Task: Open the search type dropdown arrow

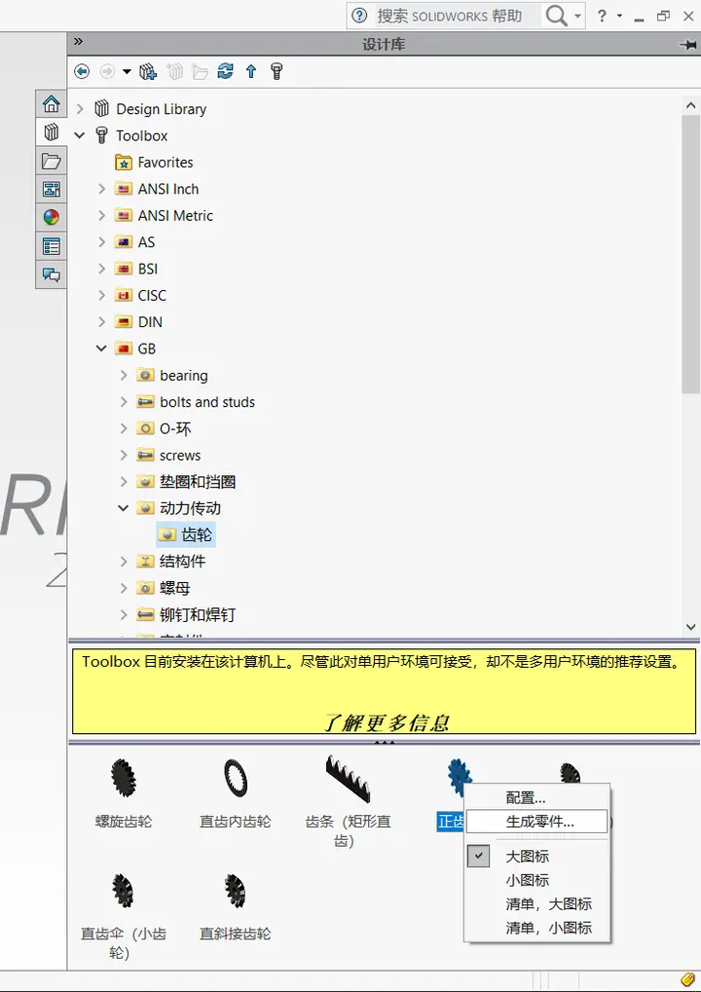Action: point(577,16)
